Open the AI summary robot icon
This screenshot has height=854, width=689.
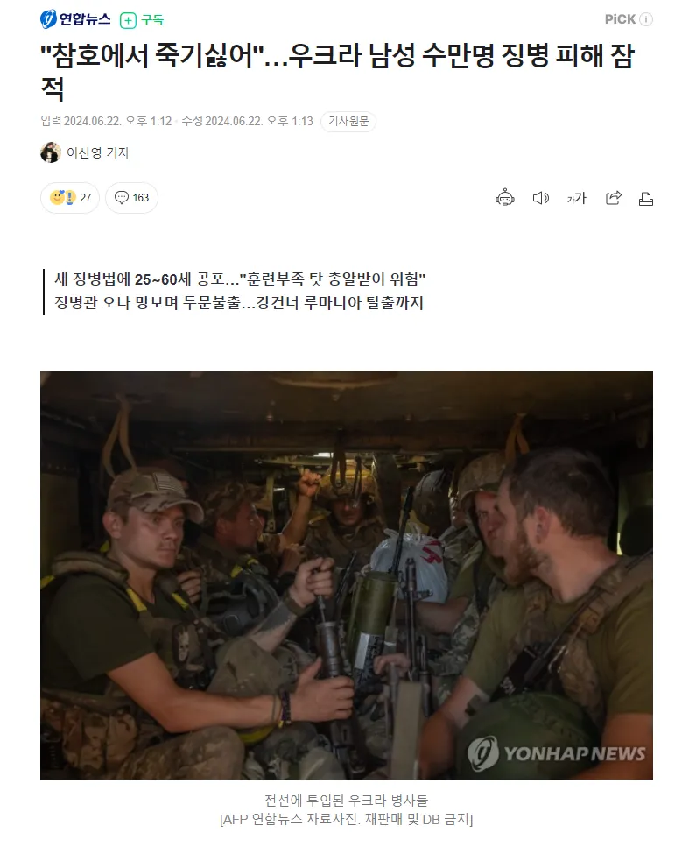click(504, 198)
